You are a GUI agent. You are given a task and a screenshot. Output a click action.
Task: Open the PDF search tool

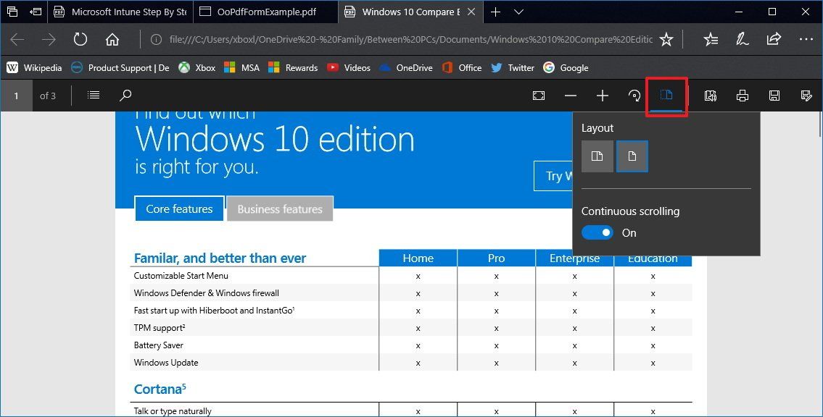[125, 95]
